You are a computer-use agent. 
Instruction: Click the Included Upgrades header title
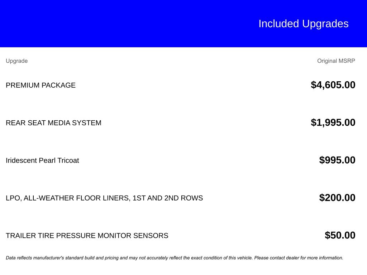[303, 24]
